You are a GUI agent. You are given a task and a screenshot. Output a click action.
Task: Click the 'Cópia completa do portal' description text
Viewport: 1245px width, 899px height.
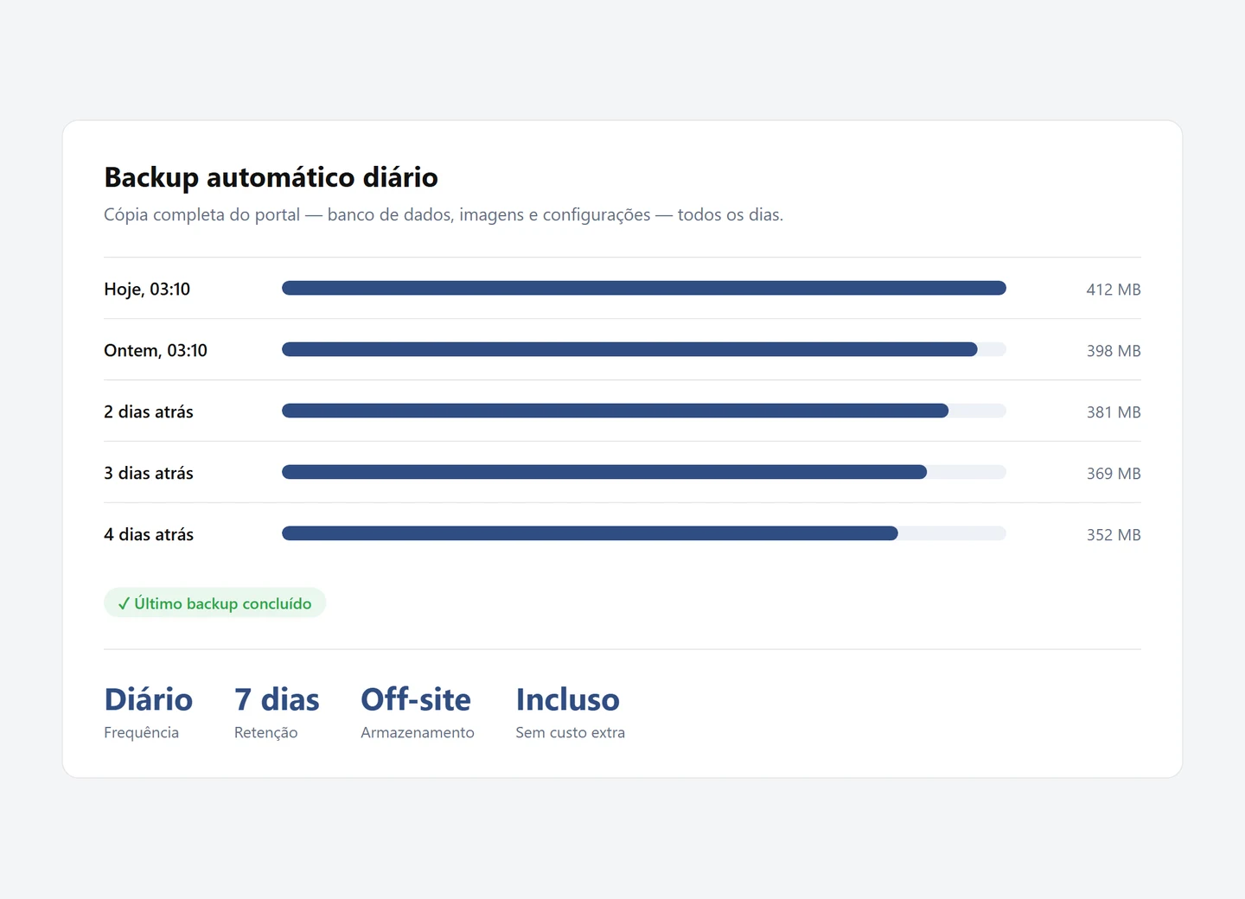point(444,214)
